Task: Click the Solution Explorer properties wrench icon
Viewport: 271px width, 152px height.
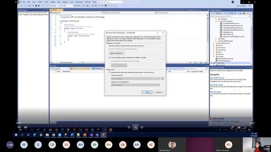Action: [244, 13]
